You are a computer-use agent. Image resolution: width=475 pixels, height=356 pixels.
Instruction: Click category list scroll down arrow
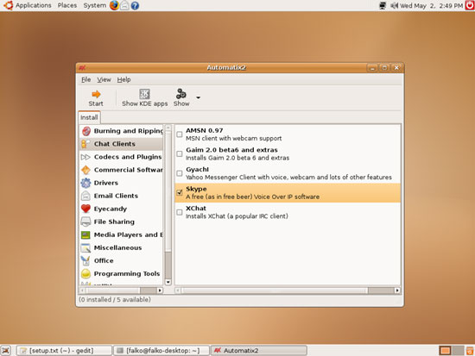[x=168, y=282]
